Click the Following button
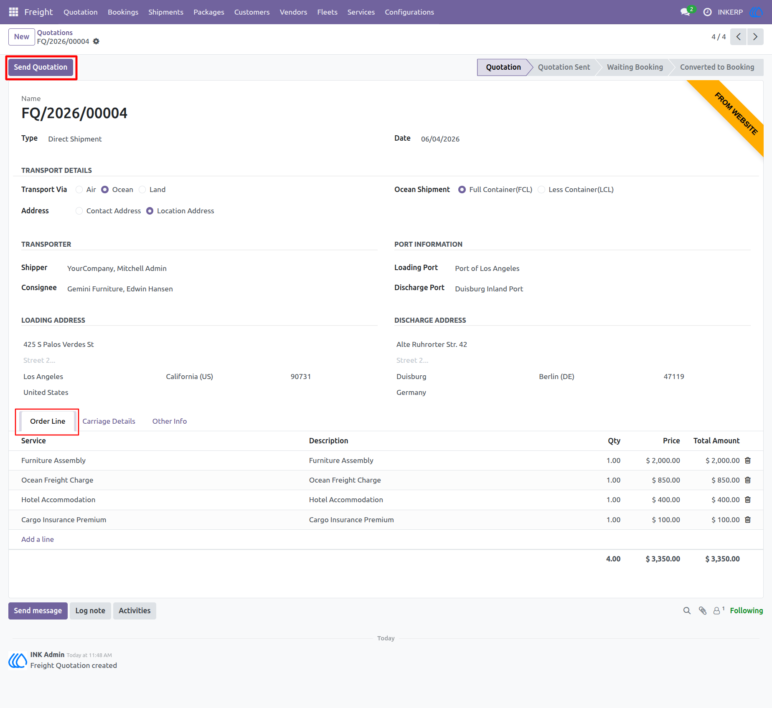This screenshot has width=772, height=708. [746, 611]
